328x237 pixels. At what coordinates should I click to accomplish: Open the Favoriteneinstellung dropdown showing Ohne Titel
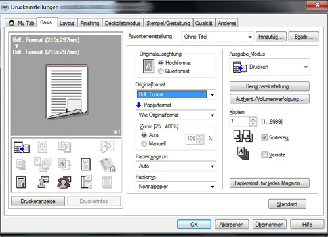pos(217,37)
